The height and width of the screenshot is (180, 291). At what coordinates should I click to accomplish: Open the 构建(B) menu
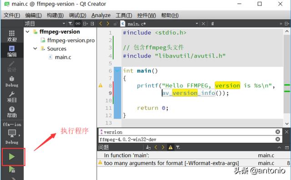55,15
